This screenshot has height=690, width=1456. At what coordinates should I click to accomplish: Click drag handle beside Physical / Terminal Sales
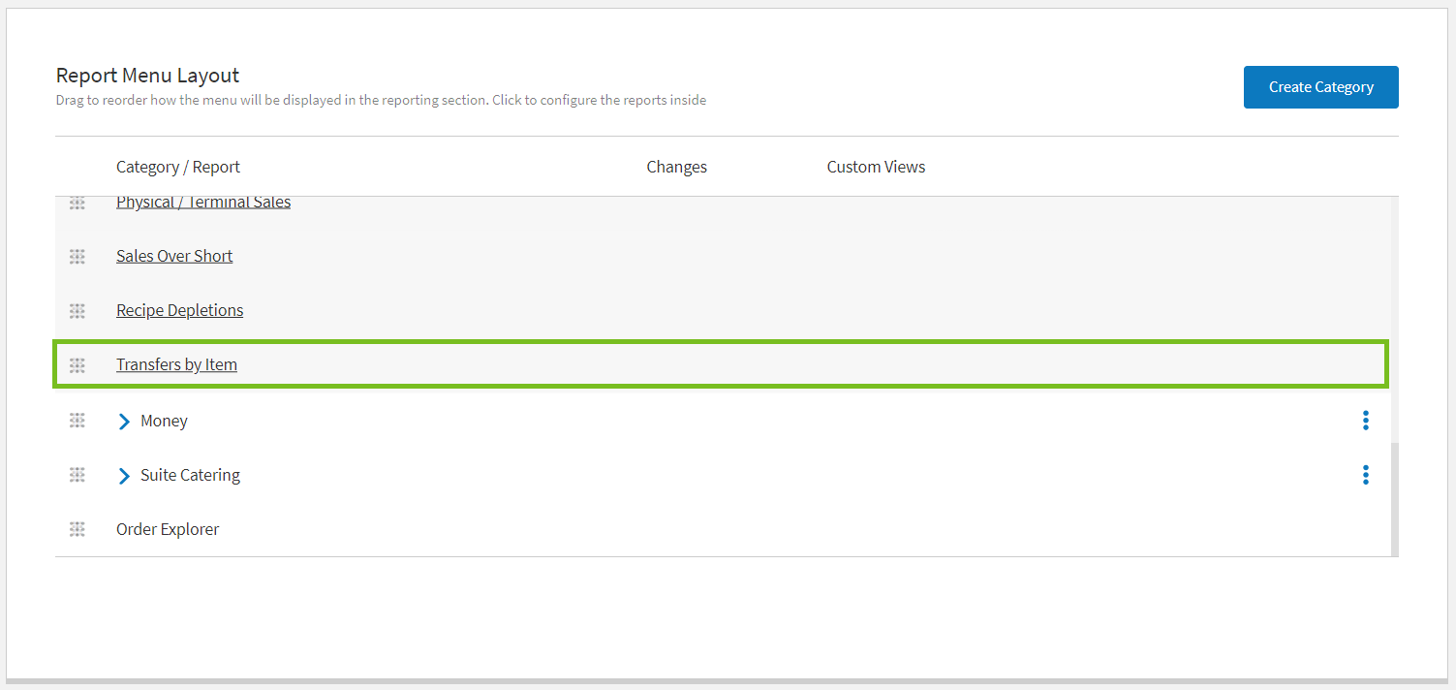pyautogui.click(x=77, y=203)
